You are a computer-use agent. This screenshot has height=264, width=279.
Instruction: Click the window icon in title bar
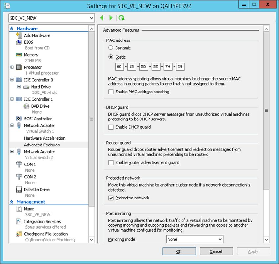coord(7,6)
